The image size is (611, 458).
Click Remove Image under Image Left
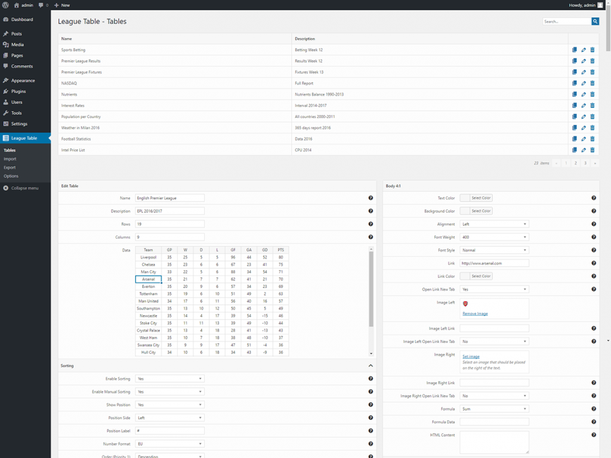(x=475, y=312)
